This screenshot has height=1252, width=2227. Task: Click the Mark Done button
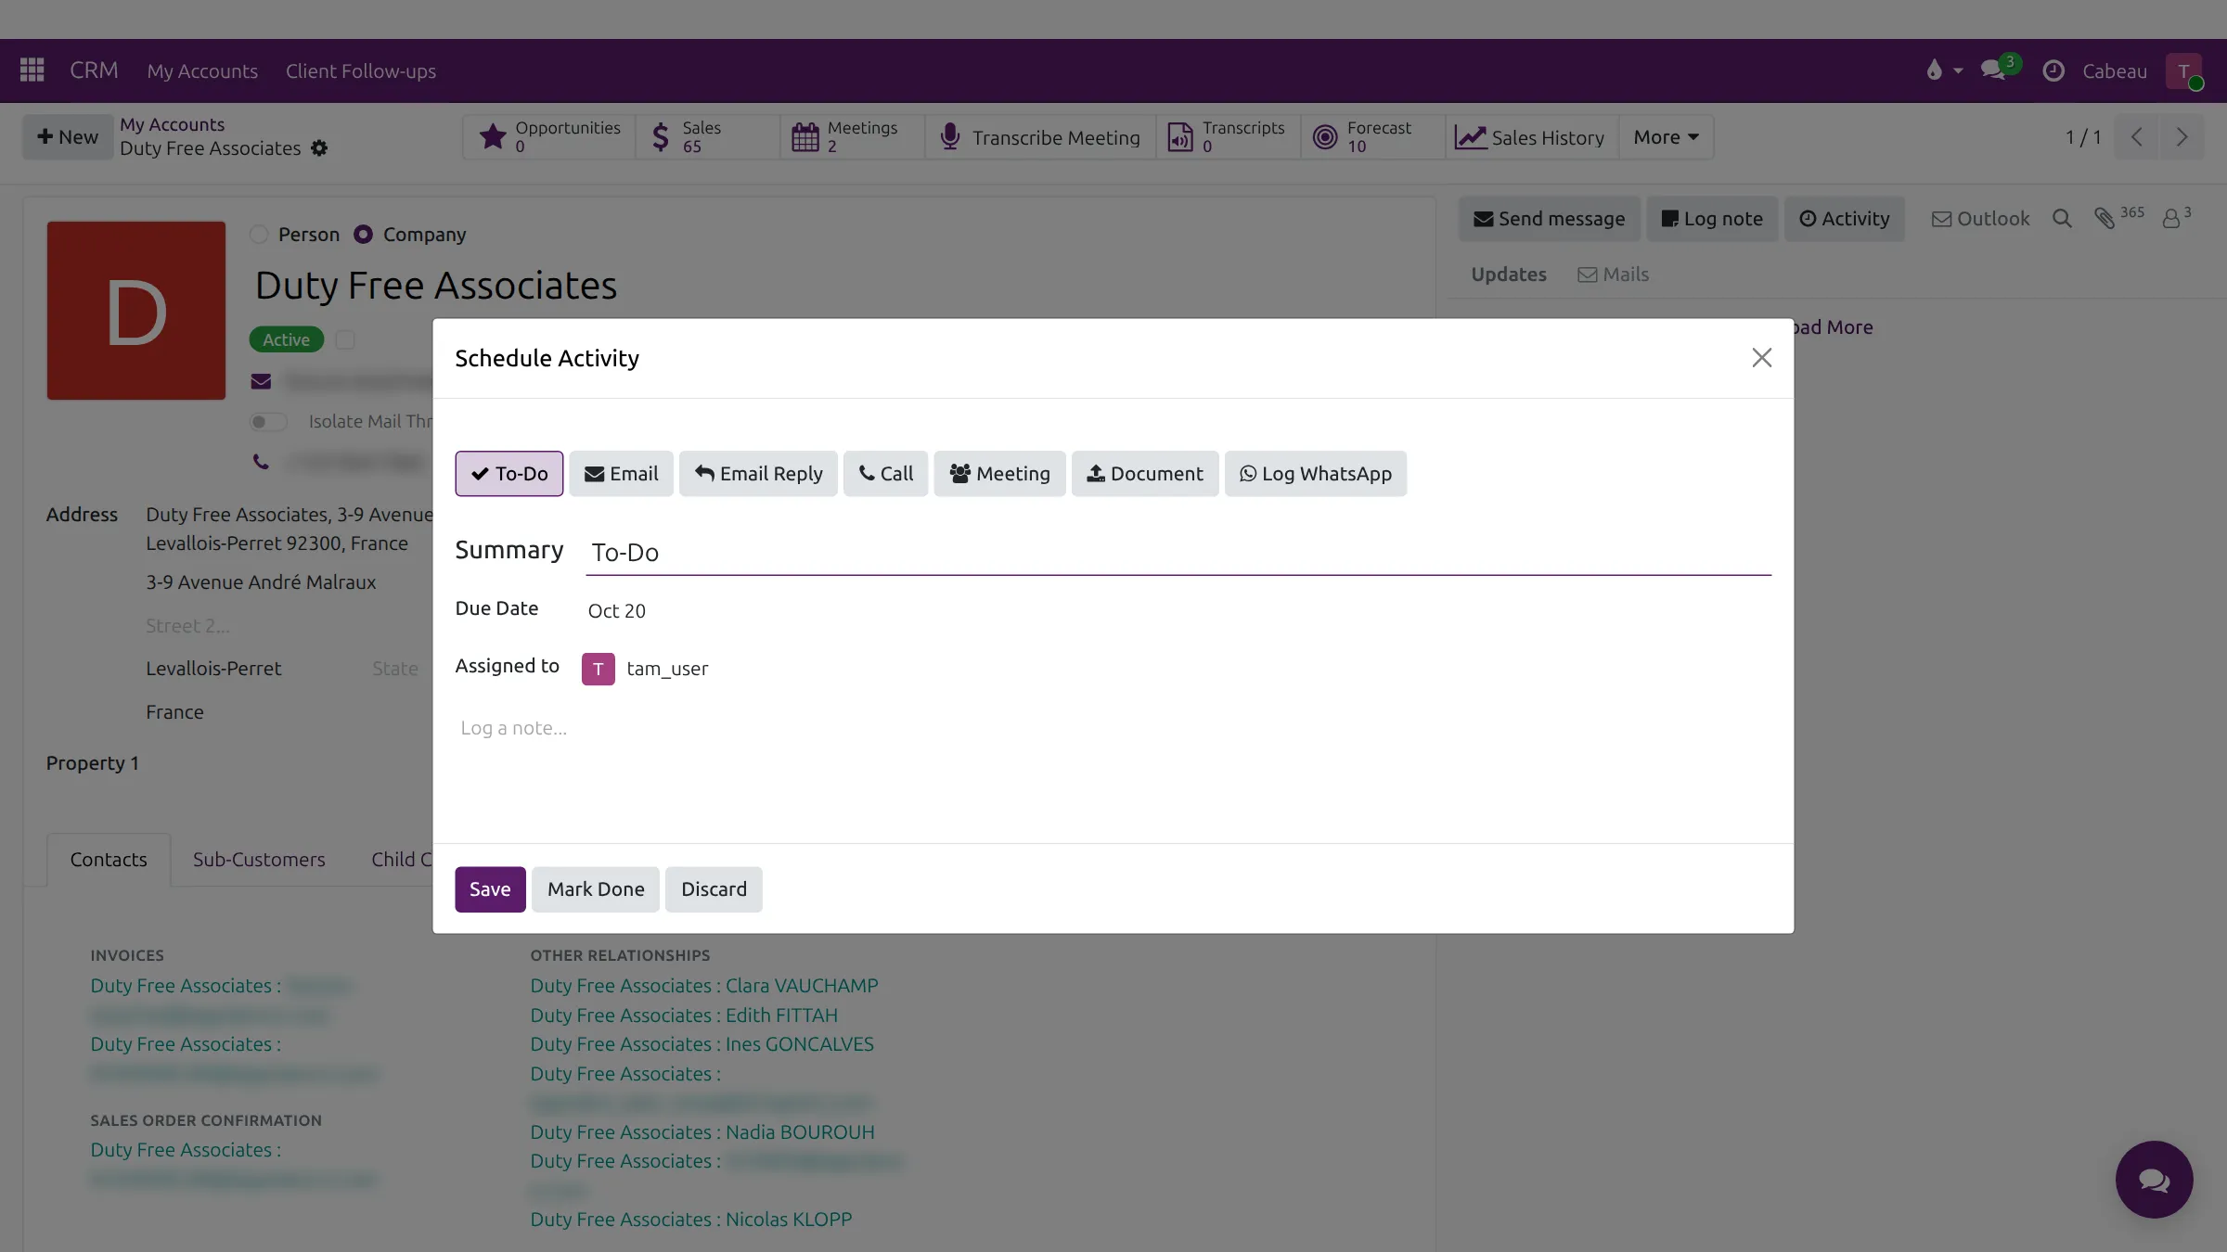596,889
